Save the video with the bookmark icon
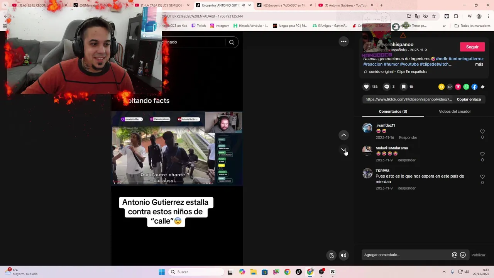This screenshot has width=494, height=278. tap(403, 87)
